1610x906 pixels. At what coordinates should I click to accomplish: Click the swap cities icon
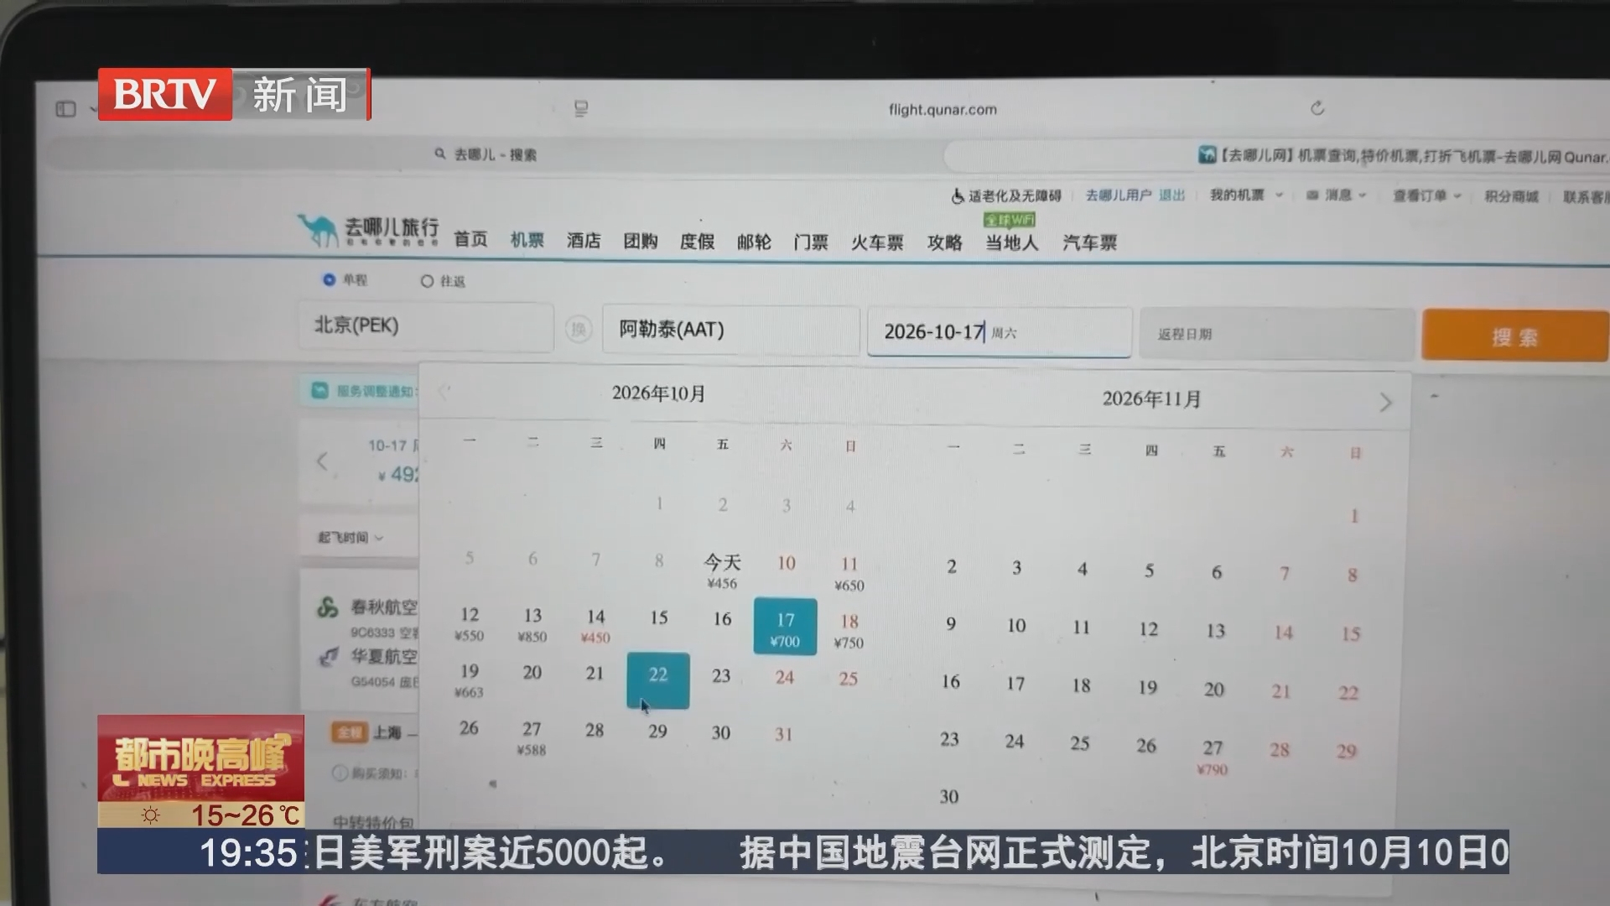tap(579, 329)
